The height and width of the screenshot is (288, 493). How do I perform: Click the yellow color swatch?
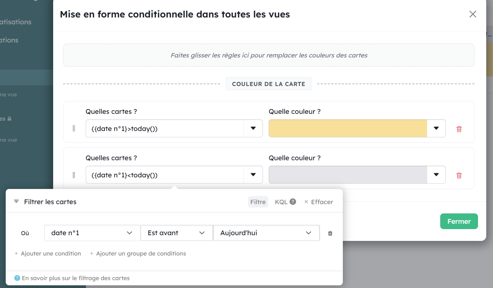click(x=348, y=128)
